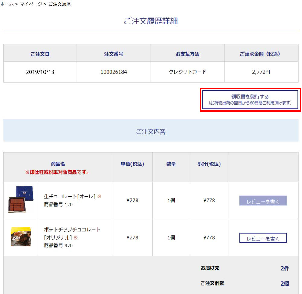Select 2件 delivery count value

tap(285, 268)
